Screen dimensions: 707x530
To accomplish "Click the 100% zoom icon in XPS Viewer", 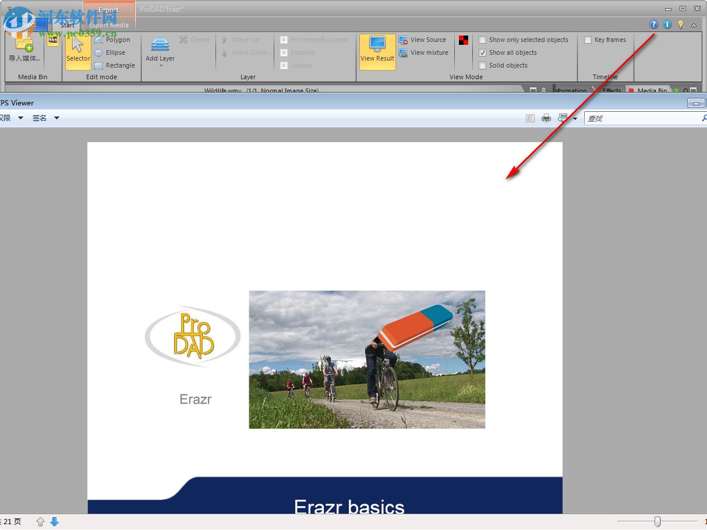I will point(563,118).
